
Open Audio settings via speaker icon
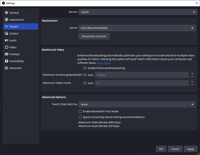coord(6,40)
